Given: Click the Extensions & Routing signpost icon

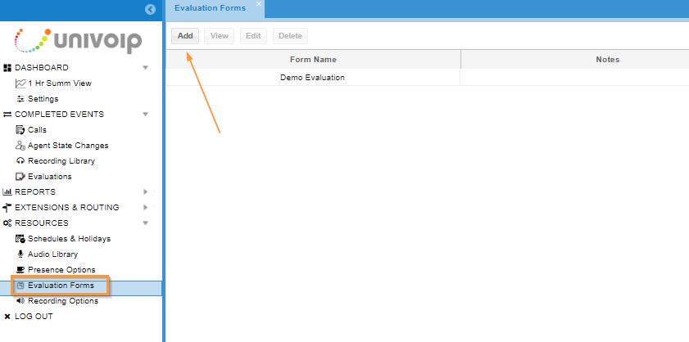Looking at the screenshot, I should (7, 208).
